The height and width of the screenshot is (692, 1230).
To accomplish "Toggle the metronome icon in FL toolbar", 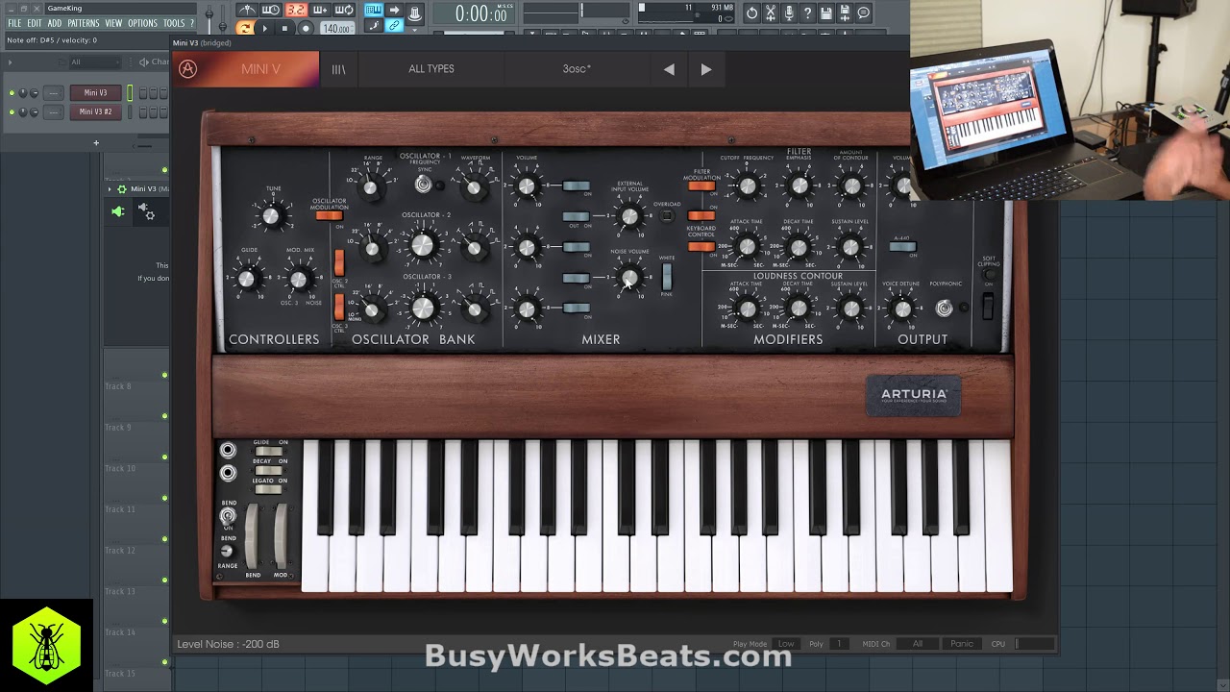I will click(247, 11).
